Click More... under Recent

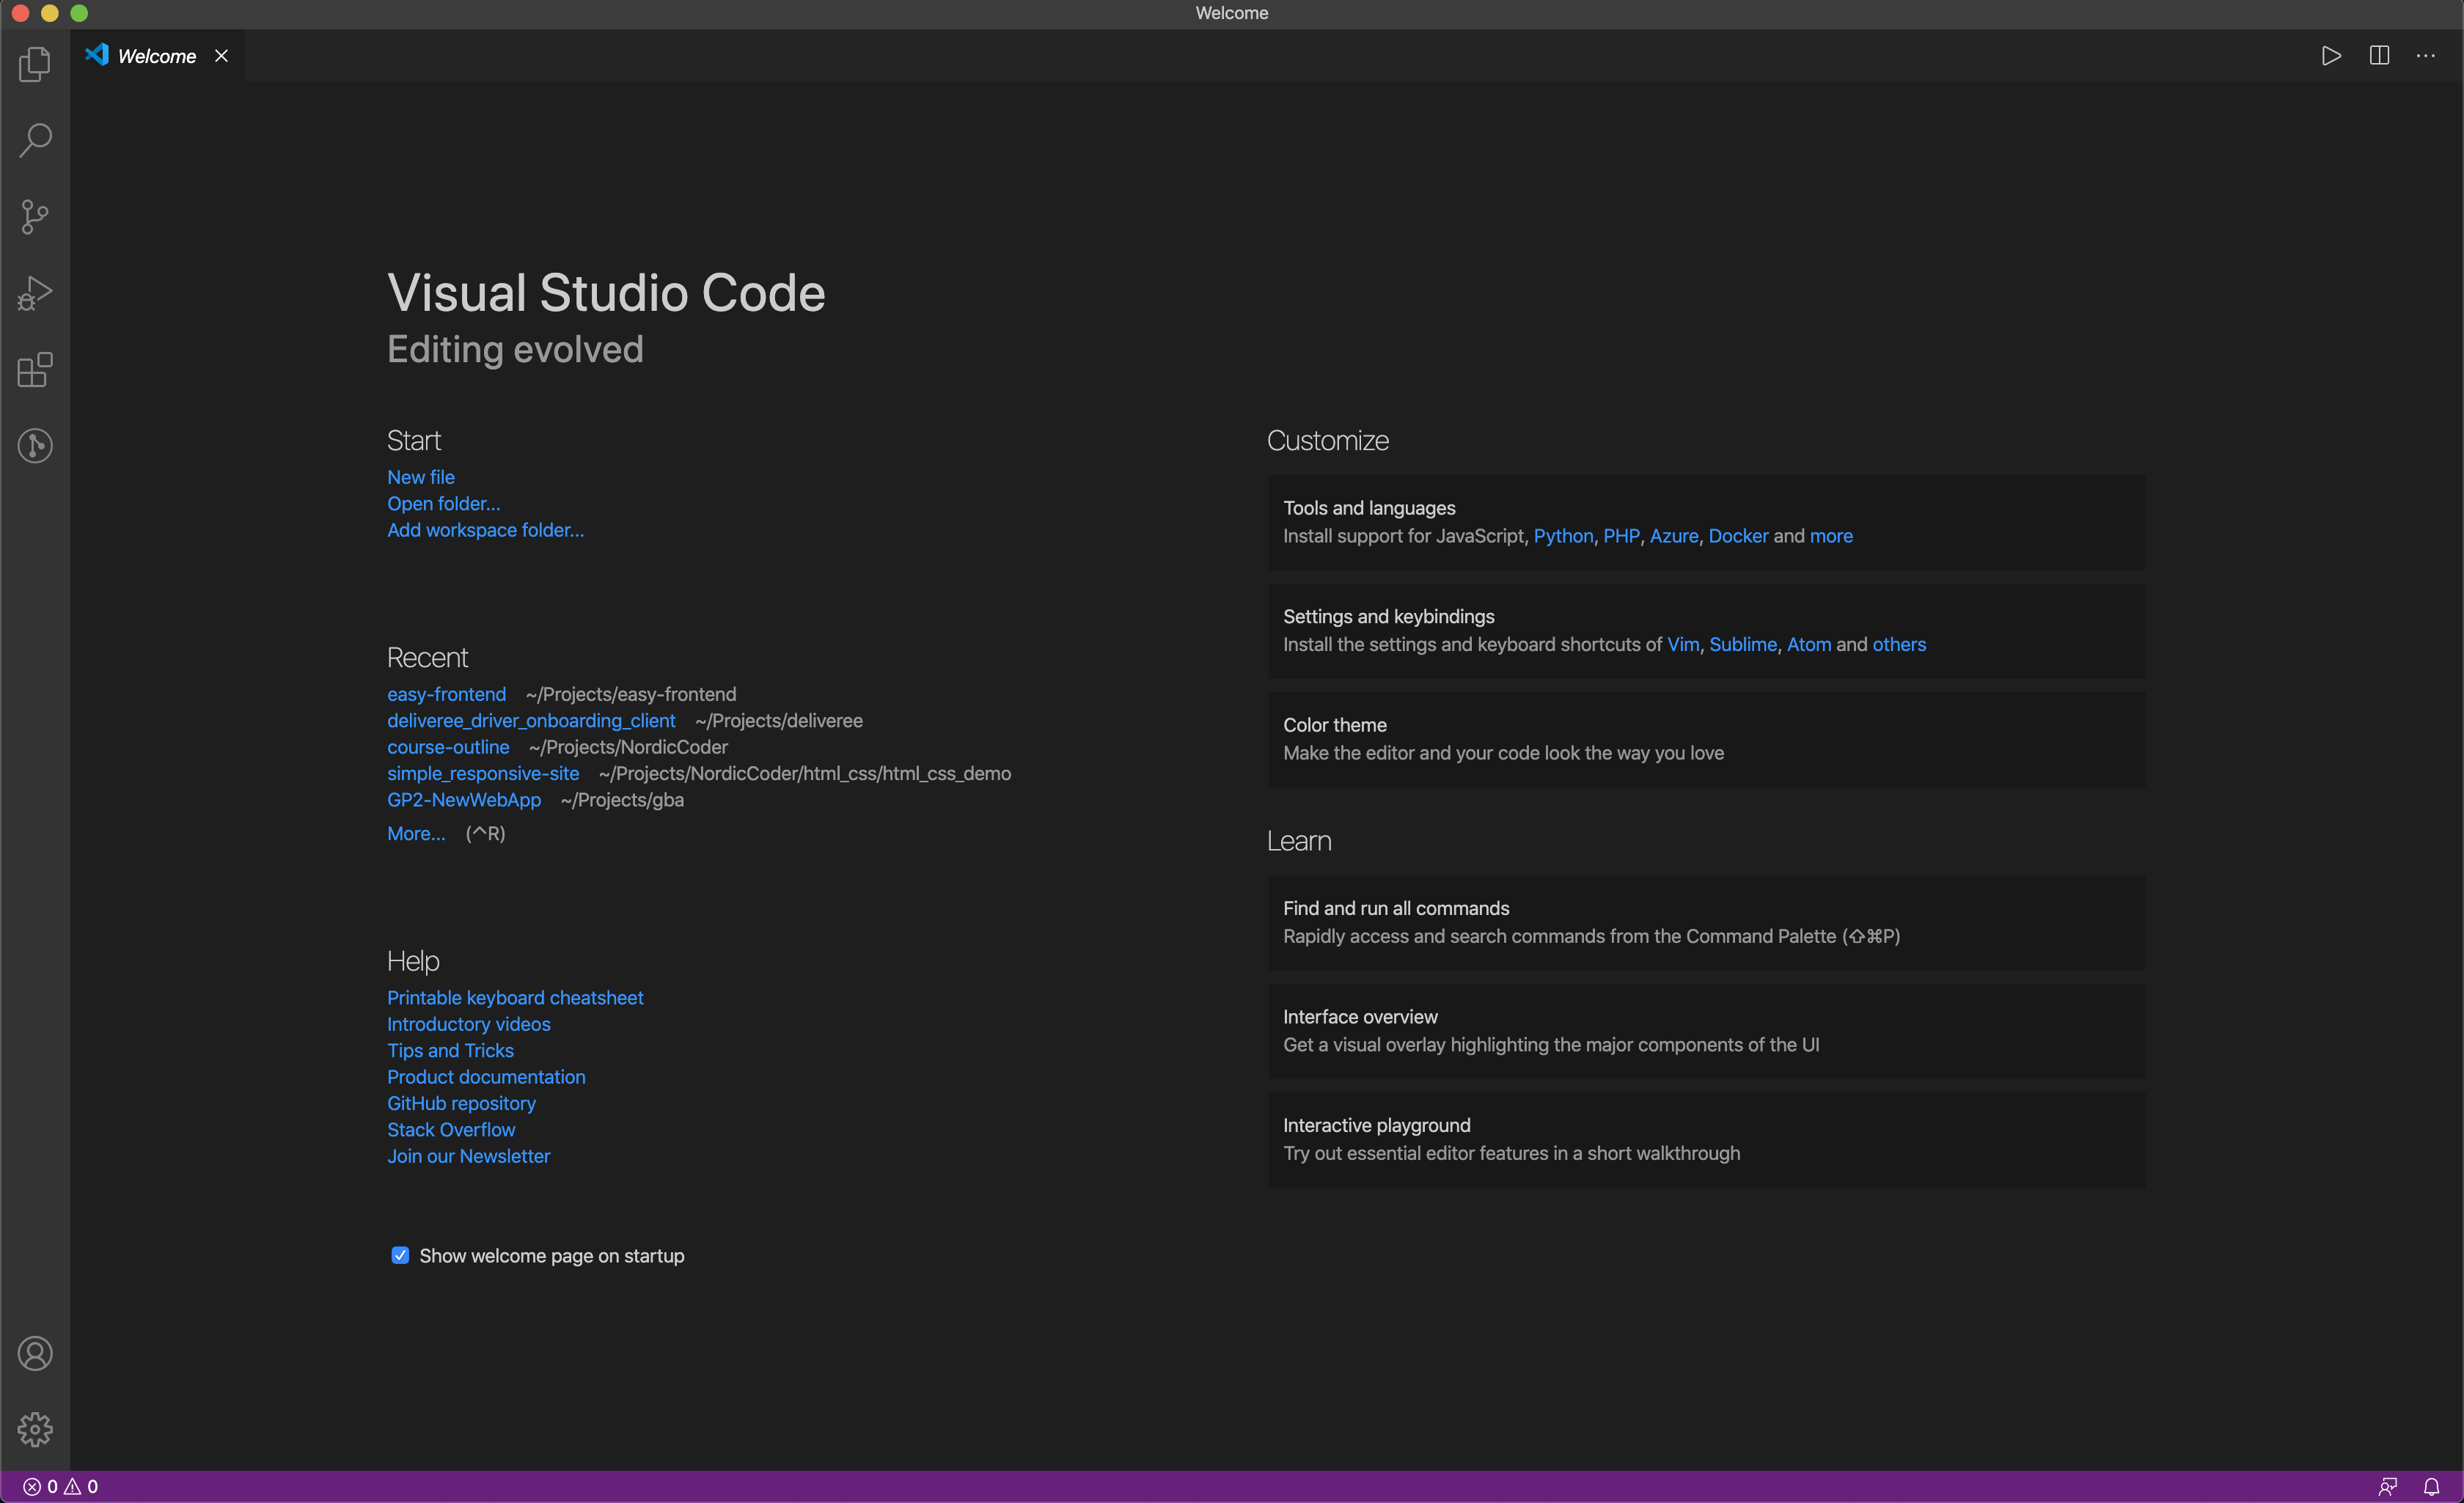(416, 833)
